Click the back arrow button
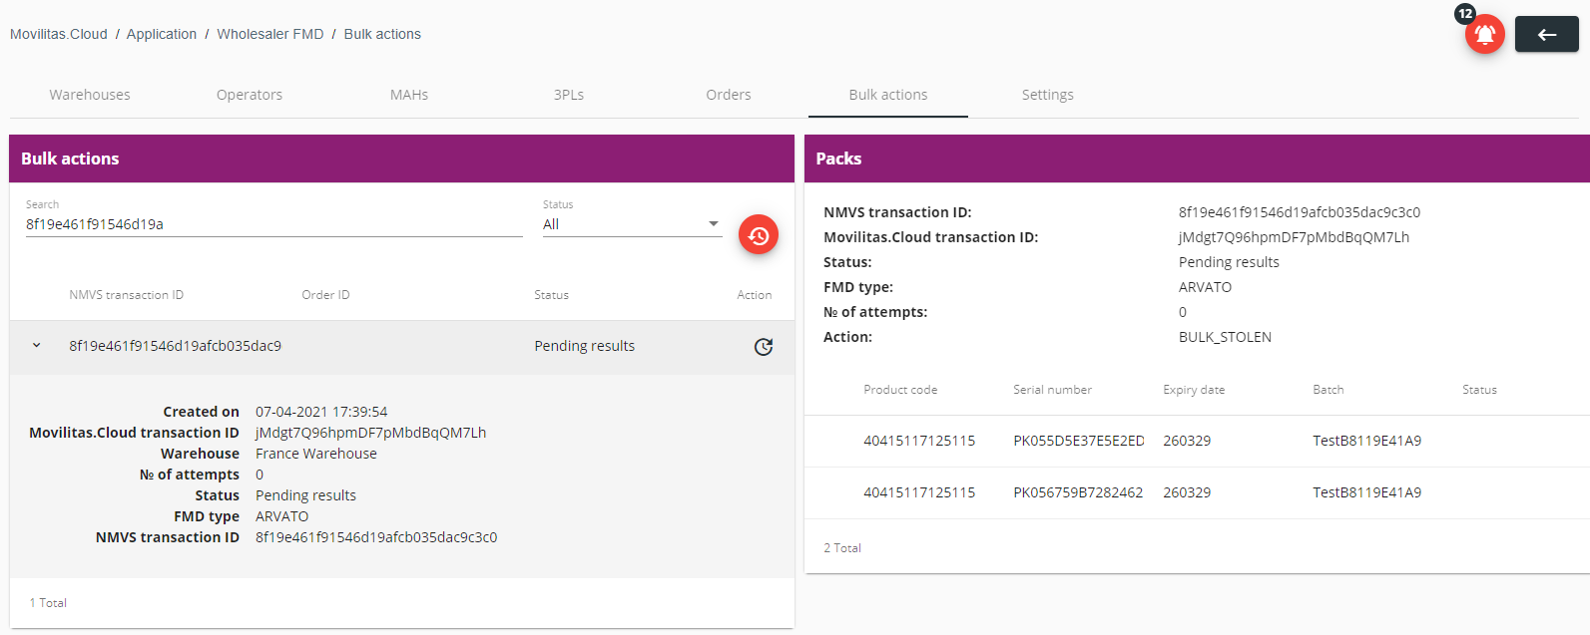This screenshot has width=1590, height=635. point(1546,34)
